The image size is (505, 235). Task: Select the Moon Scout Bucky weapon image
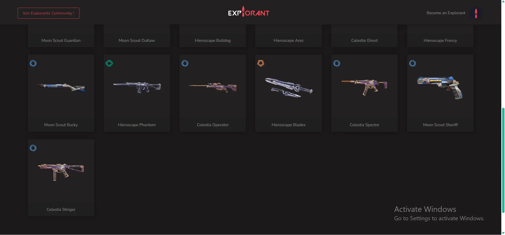tap(61, 87)
